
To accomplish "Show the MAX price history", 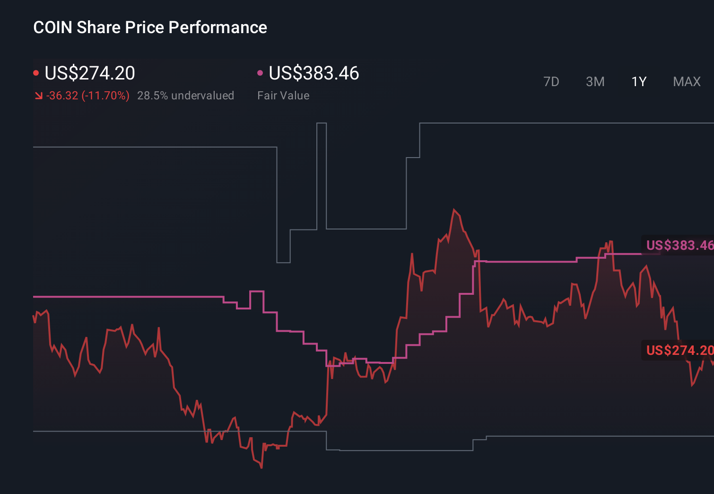I will 687,81.
